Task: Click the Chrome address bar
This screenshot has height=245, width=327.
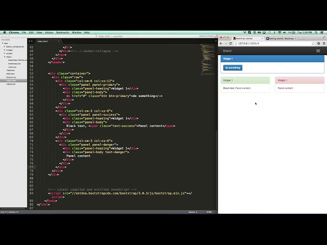Action: [274, 43]
